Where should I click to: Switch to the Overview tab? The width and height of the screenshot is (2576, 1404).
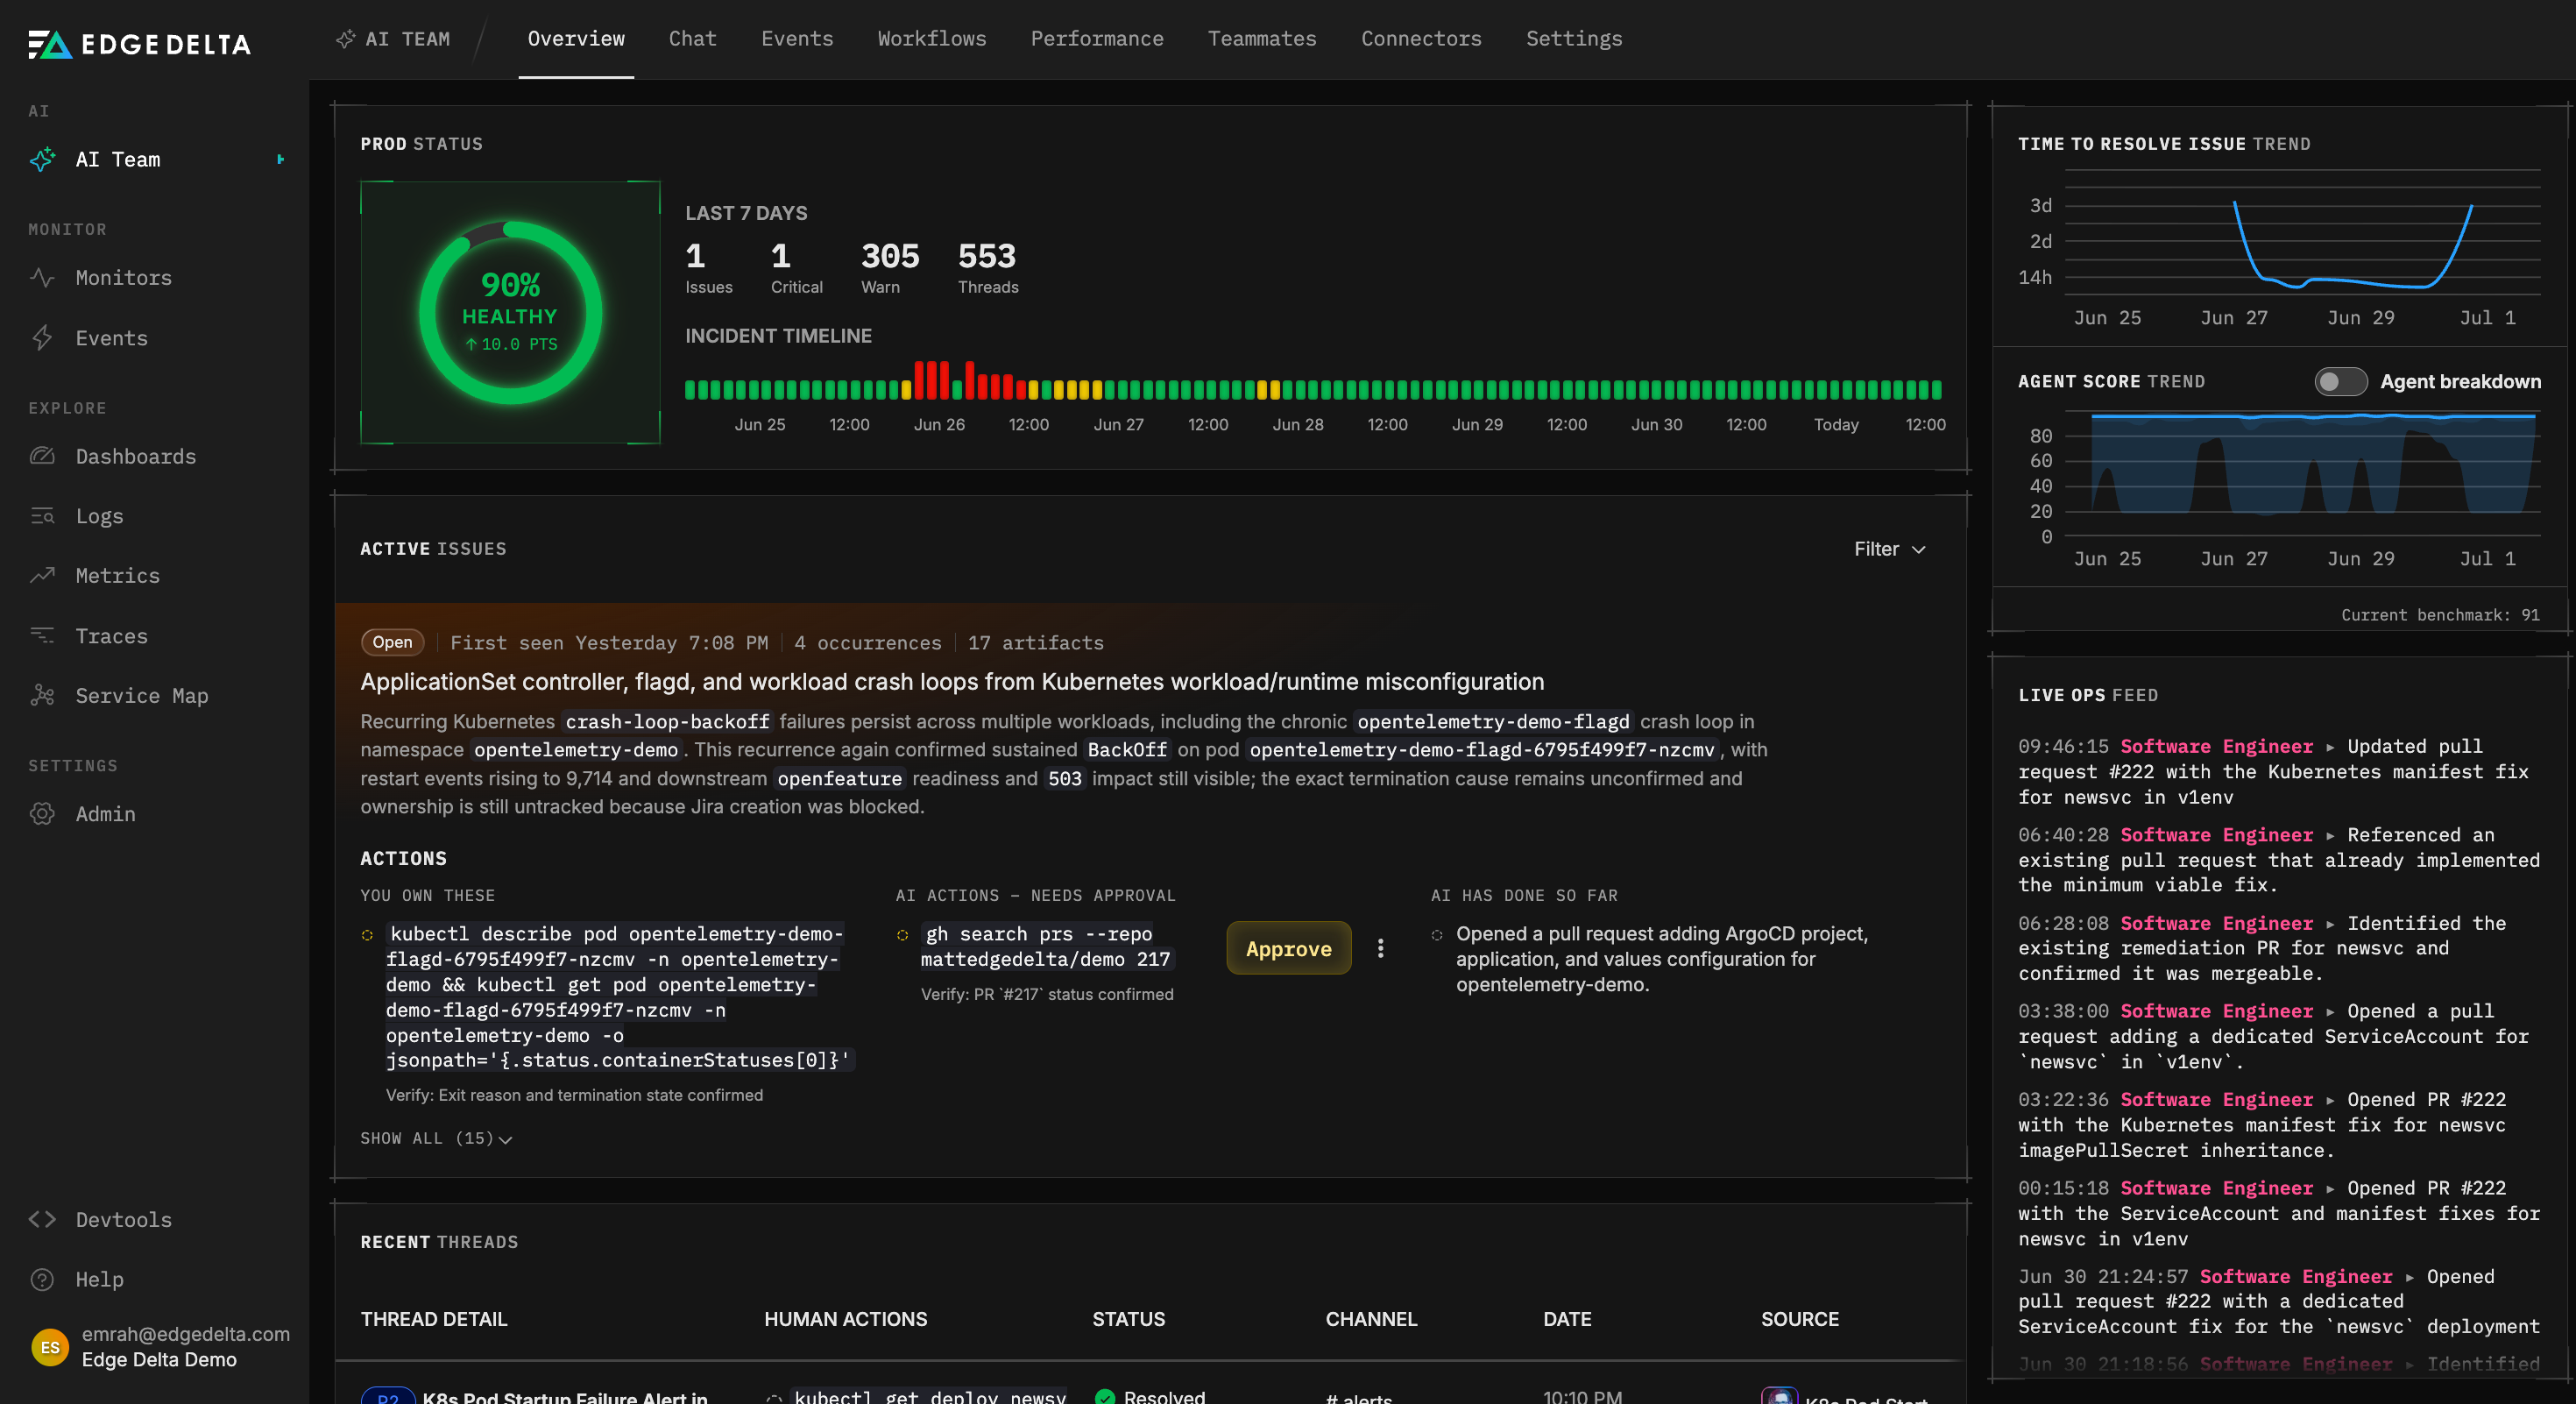click(x=576, y=39)
